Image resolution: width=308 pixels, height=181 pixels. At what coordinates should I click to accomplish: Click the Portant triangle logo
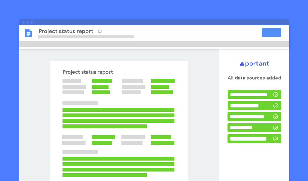click(x=242, y=63)
